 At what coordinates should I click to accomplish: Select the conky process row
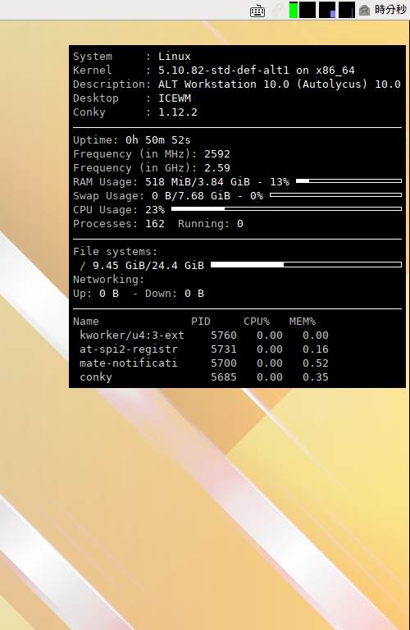click(203, 377)
